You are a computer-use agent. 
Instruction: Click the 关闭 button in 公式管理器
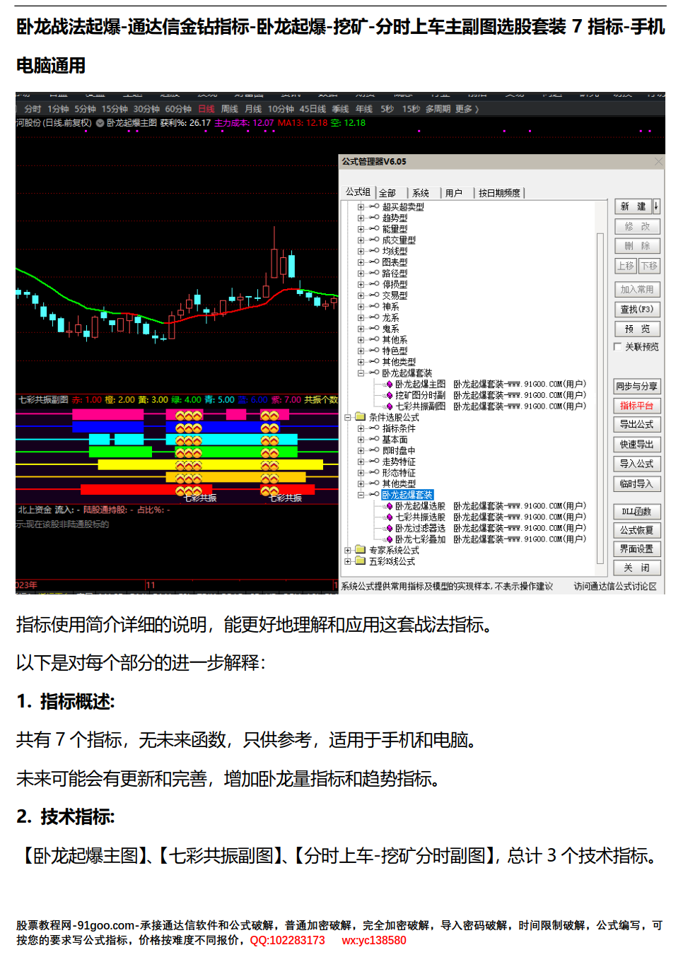(x=637, y=568)
